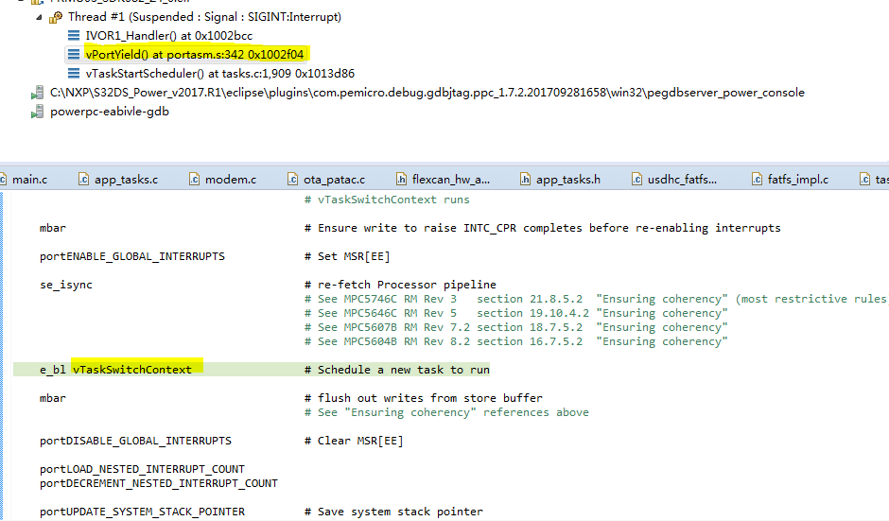Viewport: 889px width, 521px height.
Task: Select IVOR1_Handler() at 0x1002bcc frame
Action: coord(169,36)
